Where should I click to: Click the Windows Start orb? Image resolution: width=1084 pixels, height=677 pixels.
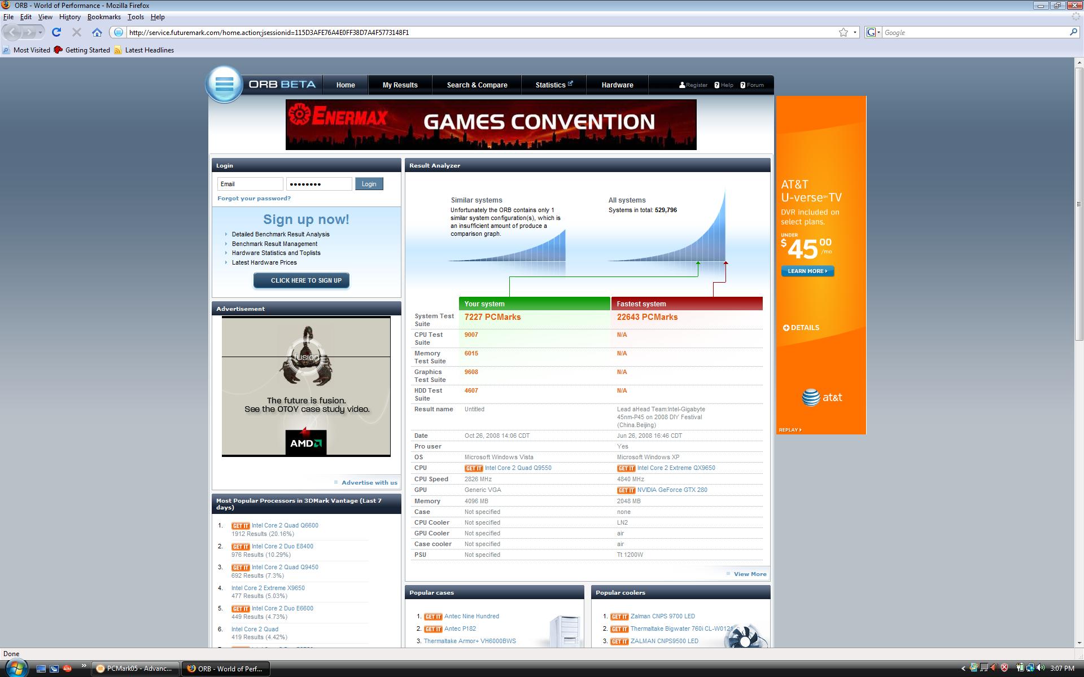coord(15,669)
